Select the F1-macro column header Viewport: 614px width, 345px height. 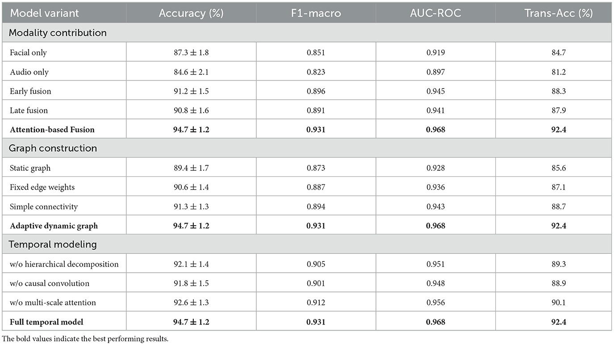[316, 13]
